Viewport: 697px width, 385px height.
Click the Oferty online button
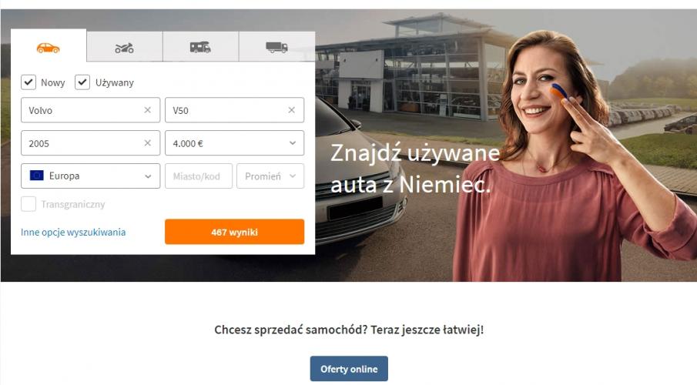[349, 369]
